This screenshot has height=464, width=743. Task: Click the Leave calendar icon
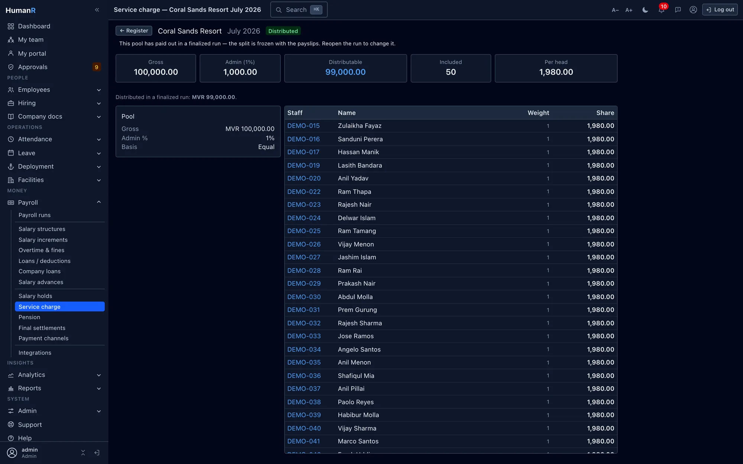tap(11, 153)
